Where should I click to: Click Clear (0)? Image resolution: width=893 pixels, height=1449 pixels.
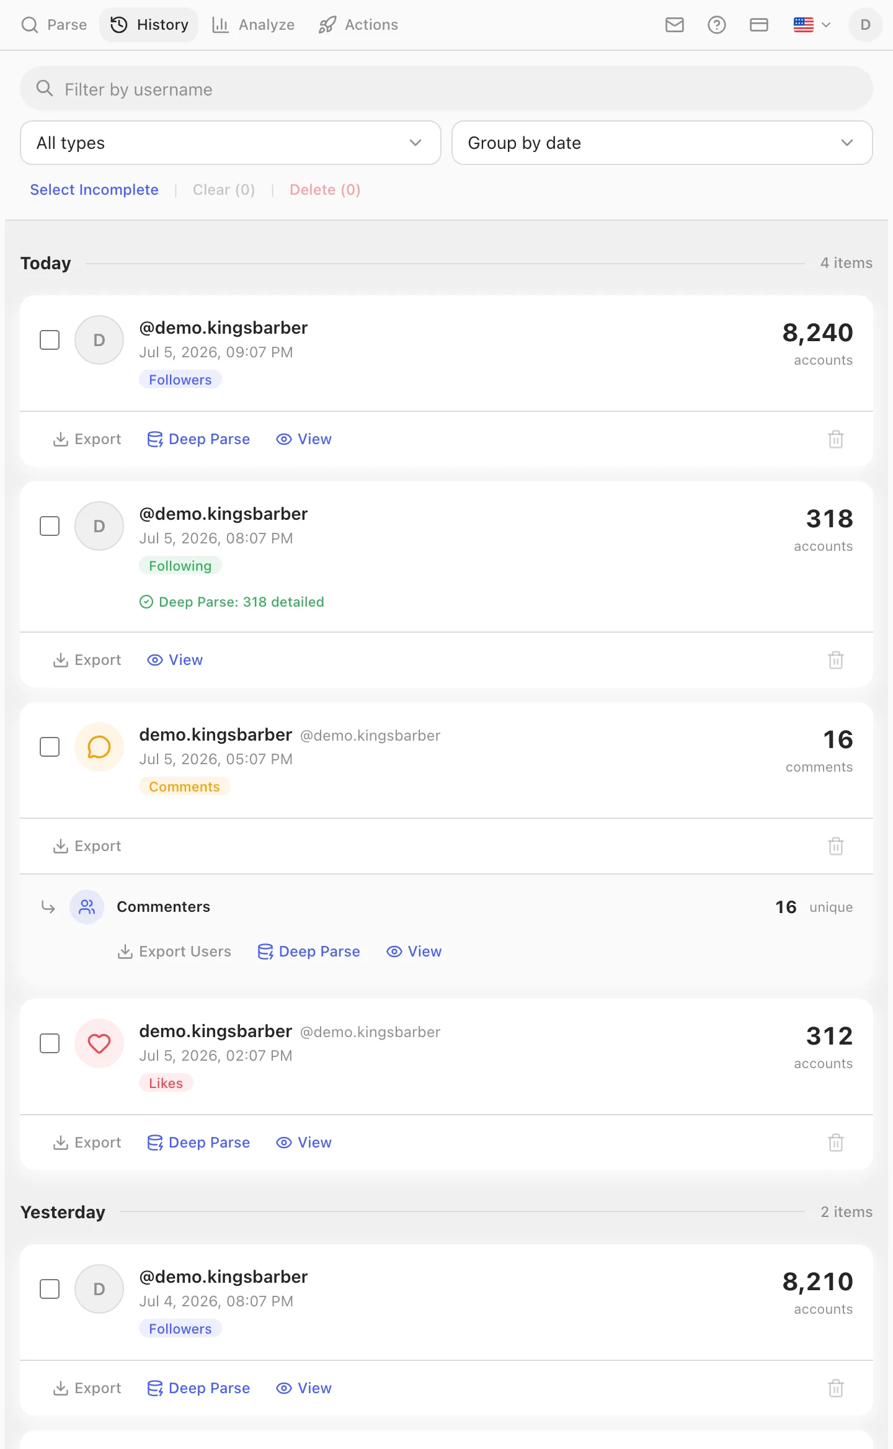pyautogui.click(x=224, y=190)
